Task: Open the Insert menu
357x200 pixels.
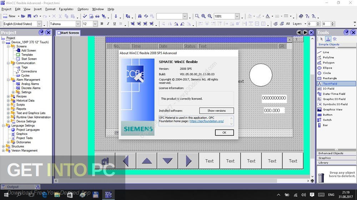Action: pyautogui.click(x=38, y=9)
